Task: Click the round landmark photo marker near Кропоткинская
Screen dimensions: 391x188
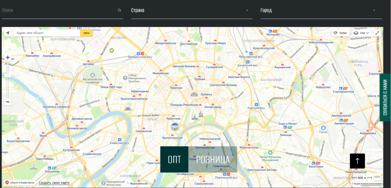Action: pos(175,127)
